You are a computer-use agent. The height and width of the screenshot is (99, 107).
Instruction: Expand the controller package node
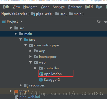tap(35, 68)
